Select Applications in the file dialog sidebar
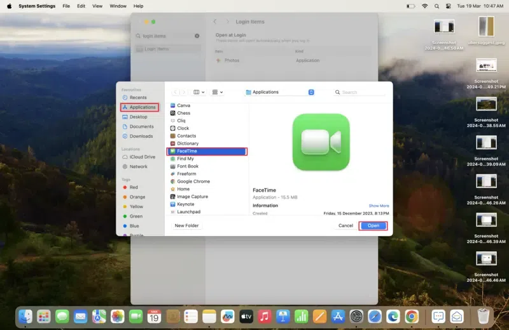The width and height of the screenshot is (509, 330). pos(139,107)
